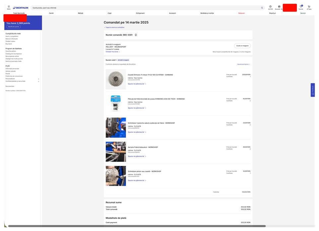Screen dimensions: 319x231
Task: Open the Sănătate și nutriție menu
Action: click(207, 13)
